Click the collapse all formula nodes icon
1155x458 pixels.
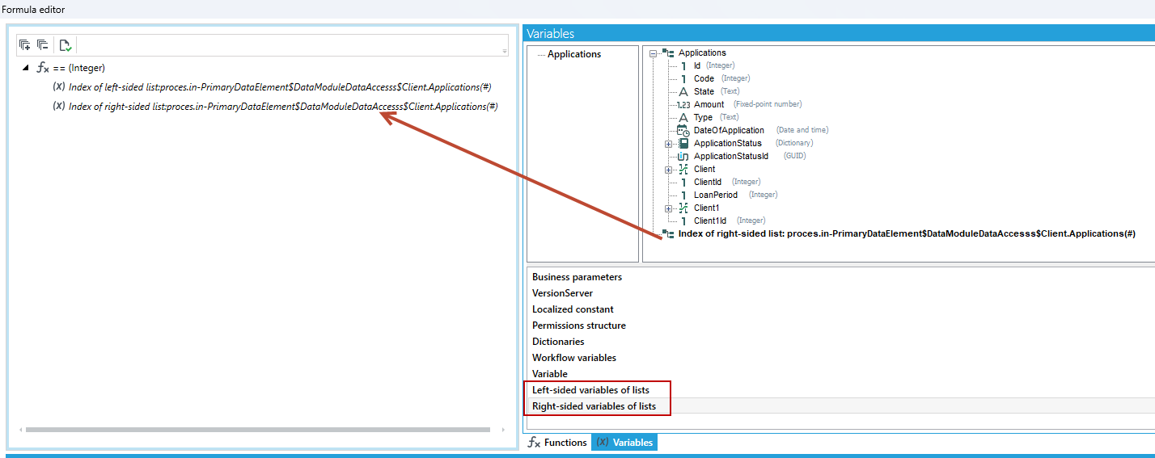click(x=43, y=45)
